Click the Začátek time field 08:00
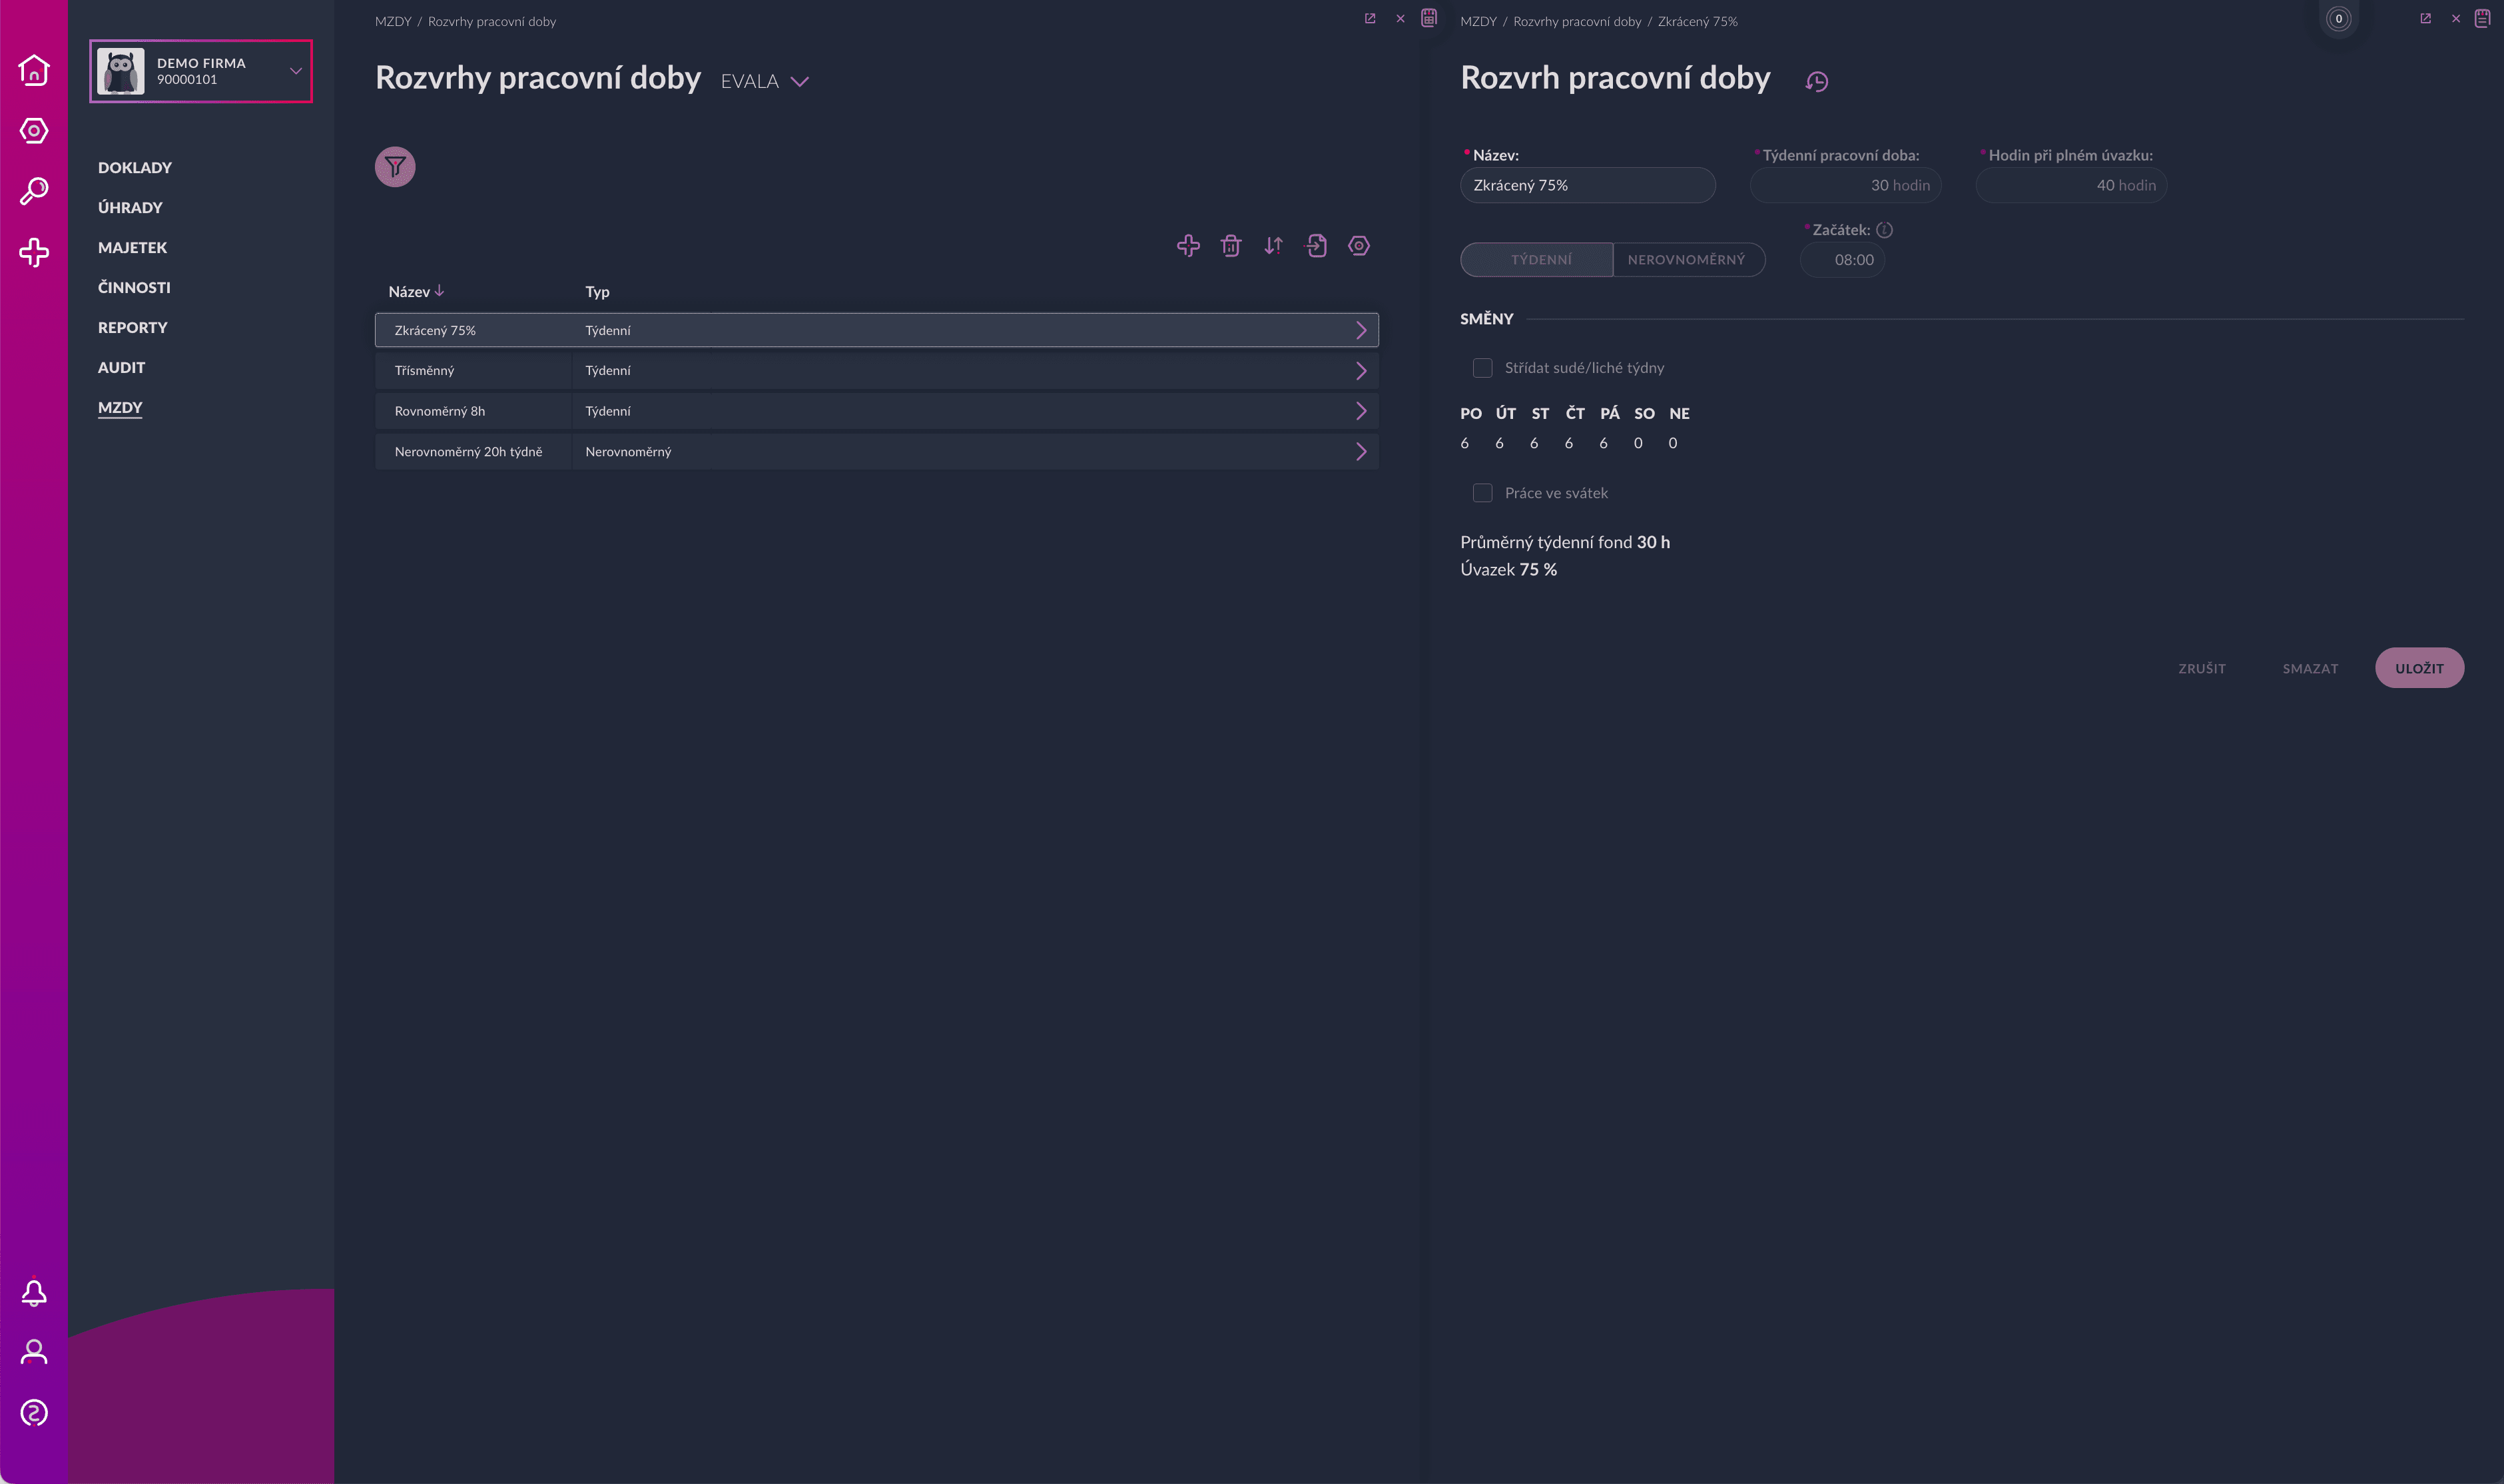 [x=1843, y=260]
